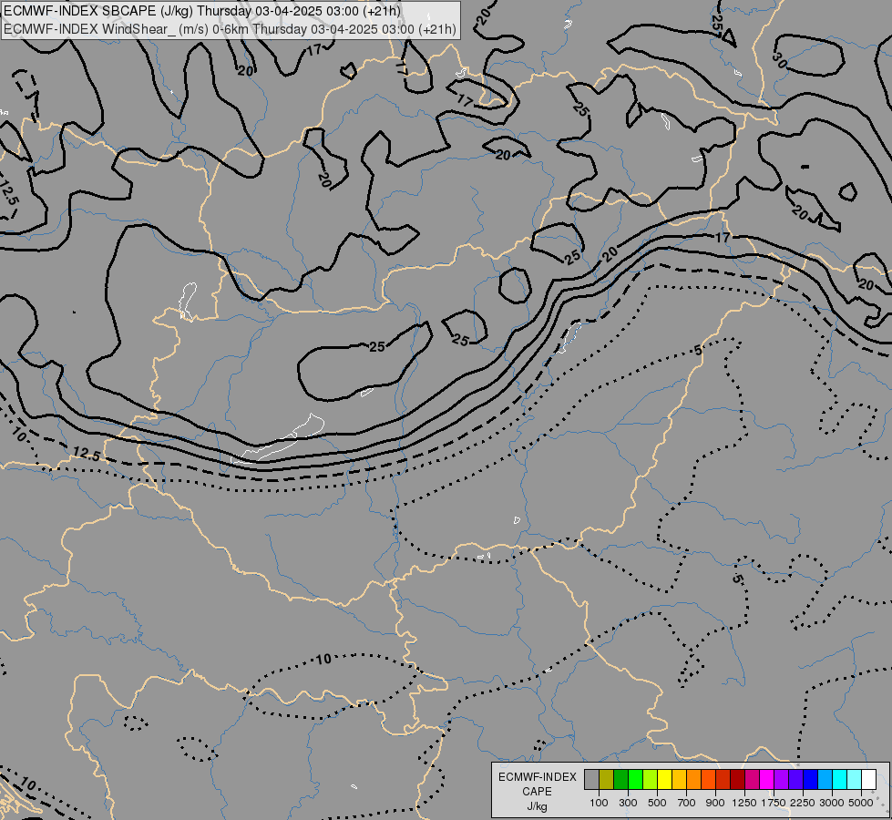Click the legend value 1750
This screenshot has width=892, height=820.
click(x=774, y=803)
